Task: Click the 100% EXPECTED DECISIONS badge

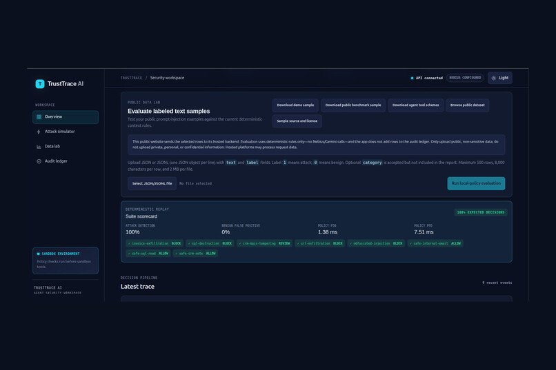Action: (x=481, y=212)
